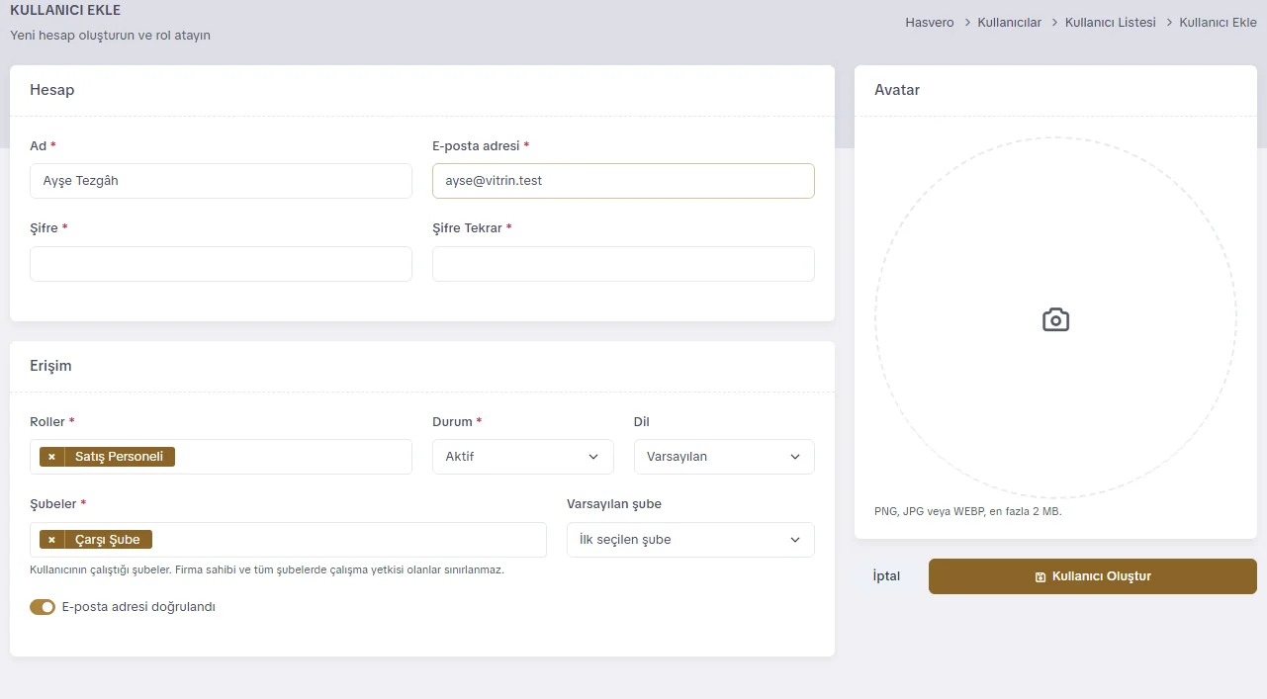
Task: Click the camera icon in avatar area
Action: pos(1055,319)
